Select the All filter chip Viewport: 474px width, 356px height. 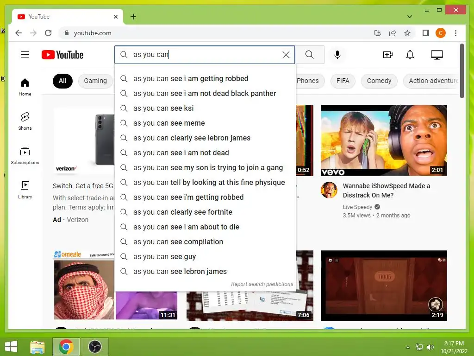point(62,81)
